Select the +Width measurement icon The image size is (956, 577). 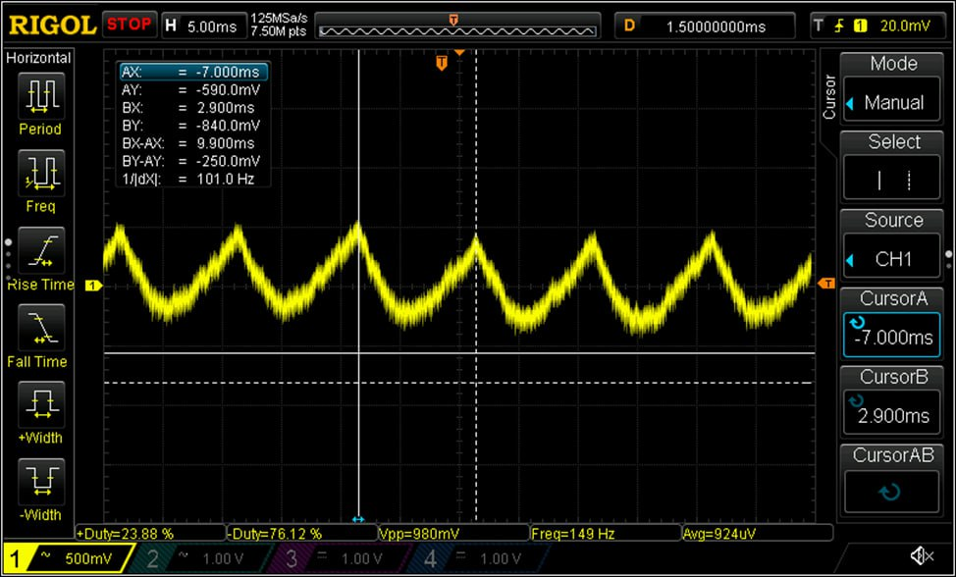tap(39, 404)
